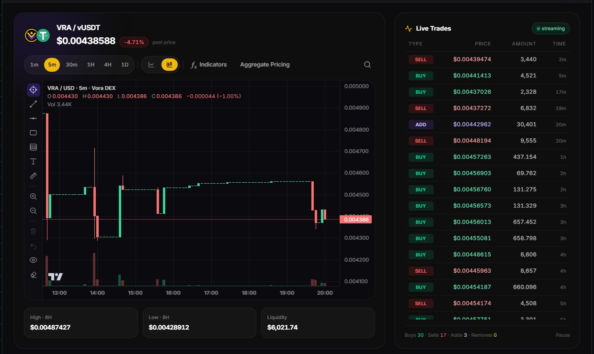Click the TYPE column header

pyautogui.click(x=415, y=44)
